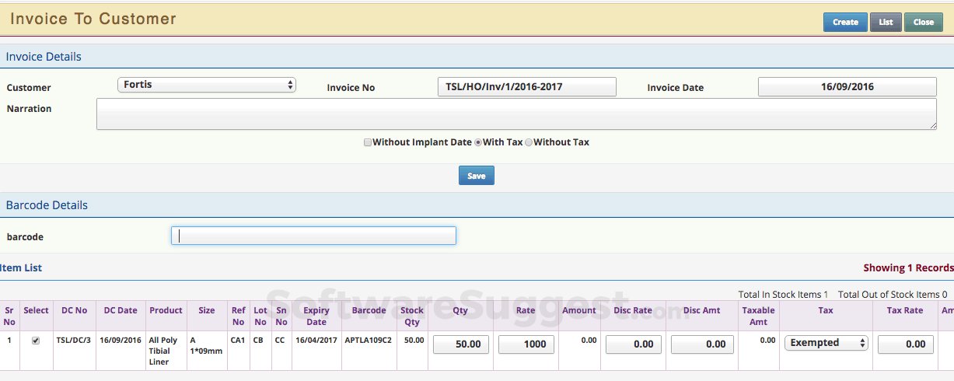Click the Item List heading
954x381 pixels.
(21, 267)
